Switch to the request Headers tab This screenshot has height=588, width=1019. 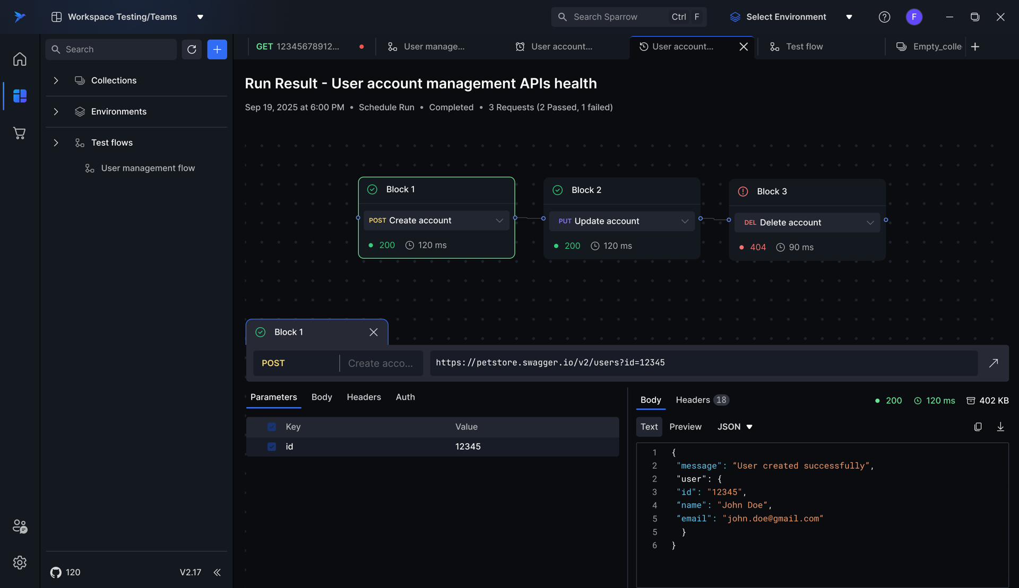364,397
